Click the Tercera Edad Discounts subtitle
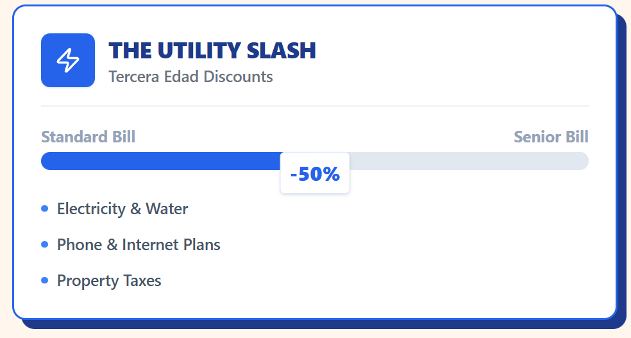 [190, 77]
